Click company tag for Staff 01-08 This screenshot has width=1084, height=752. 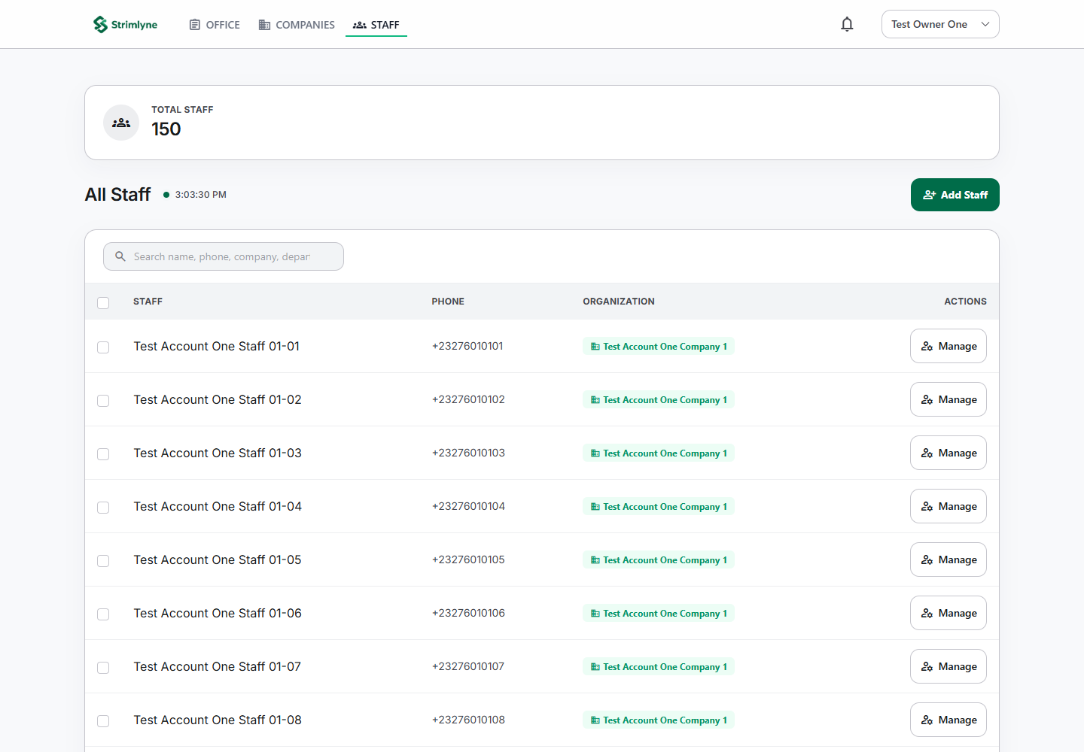(659, 720)
